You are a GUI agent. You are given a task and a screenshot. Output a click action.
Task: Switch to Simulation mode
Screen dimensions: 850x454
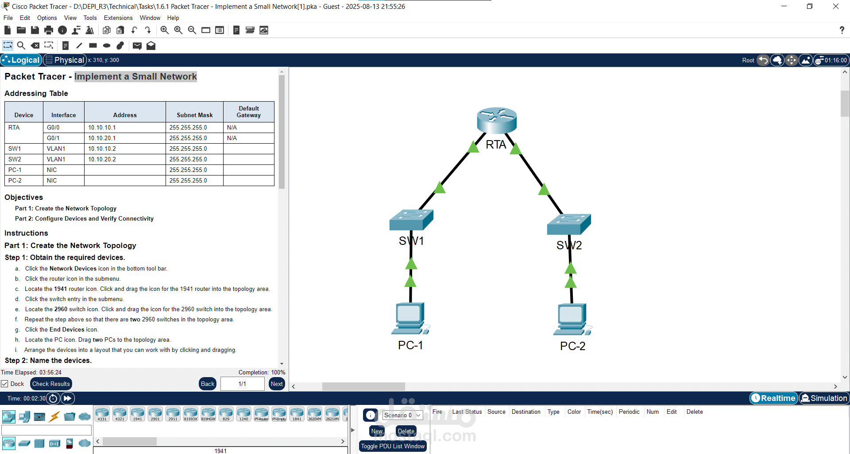click(824, 398)
